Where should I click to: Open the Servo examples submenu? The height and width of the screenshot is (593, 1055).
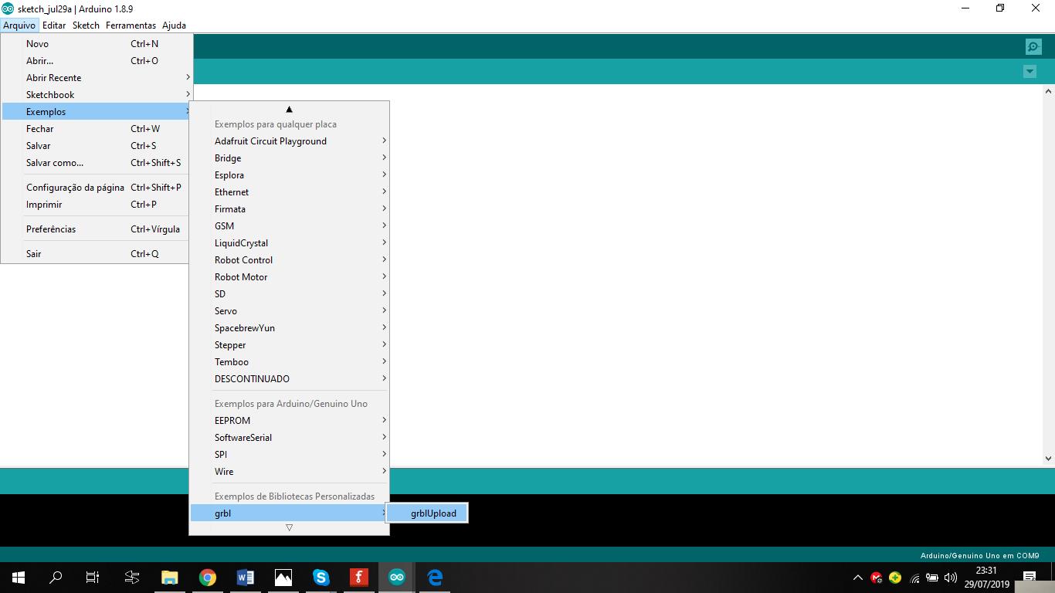click(x=289, y=311)
